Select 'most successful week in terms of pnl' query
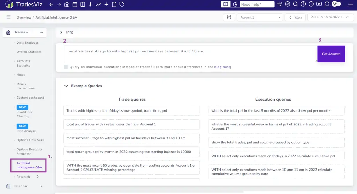 (x=276, y=127)
